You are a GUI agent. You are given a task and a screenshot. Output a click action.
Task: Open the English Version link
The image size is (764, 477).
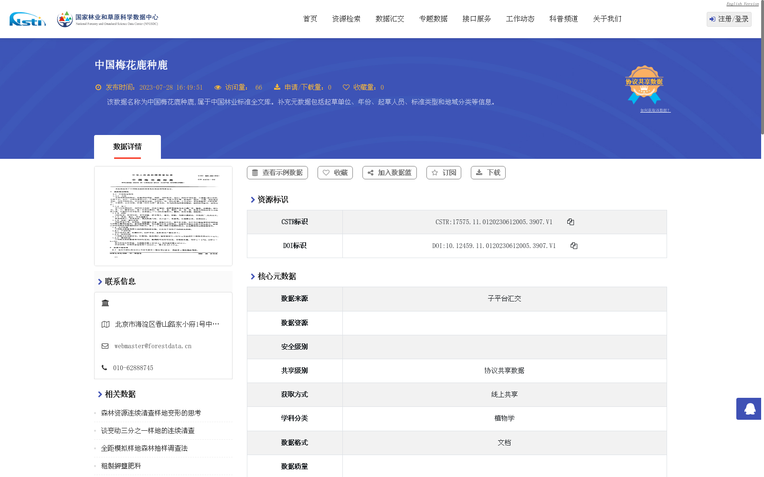[x=742, y=3]
